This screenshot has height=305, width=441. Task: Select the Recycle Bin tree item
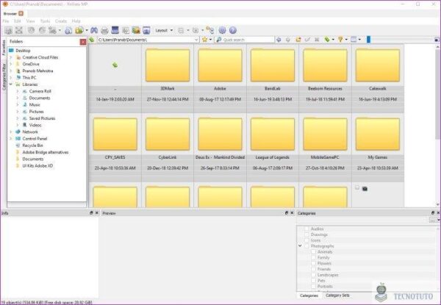[32, 146]
